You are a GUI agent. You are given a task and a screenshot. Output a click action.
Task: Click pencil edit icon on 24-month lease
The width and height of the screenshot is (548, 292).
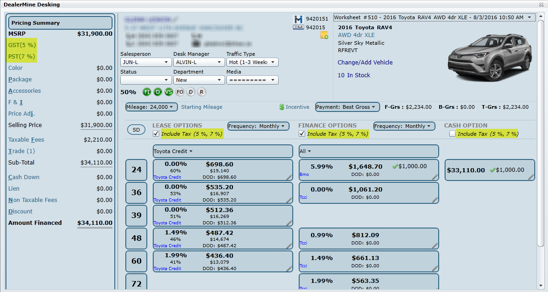pyautogui.click(x=289, y=177)
